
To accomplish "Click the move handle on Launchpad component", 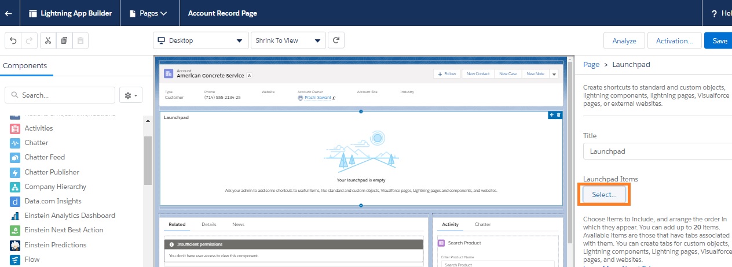I will (552, 115).
